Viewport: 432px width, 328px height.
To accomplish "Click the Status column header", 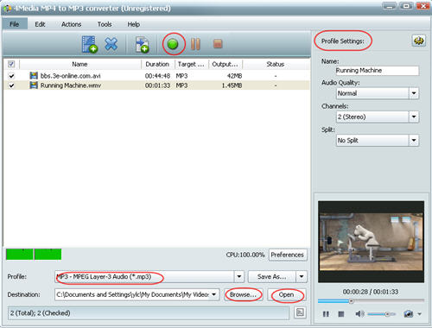I will pos(276,64).
